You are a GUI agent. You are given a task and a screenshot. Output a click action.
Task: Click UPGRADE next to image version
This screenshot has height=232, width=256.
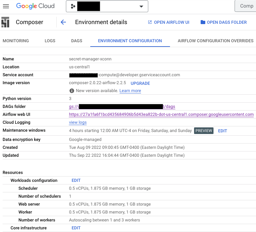click(140, 83)
